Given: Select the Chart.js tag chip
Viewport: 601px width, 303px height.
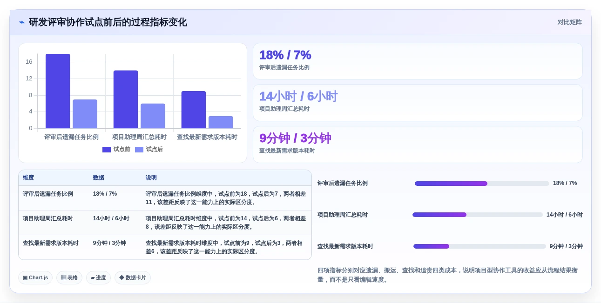Looking at the screenshot, I should 35,278.
